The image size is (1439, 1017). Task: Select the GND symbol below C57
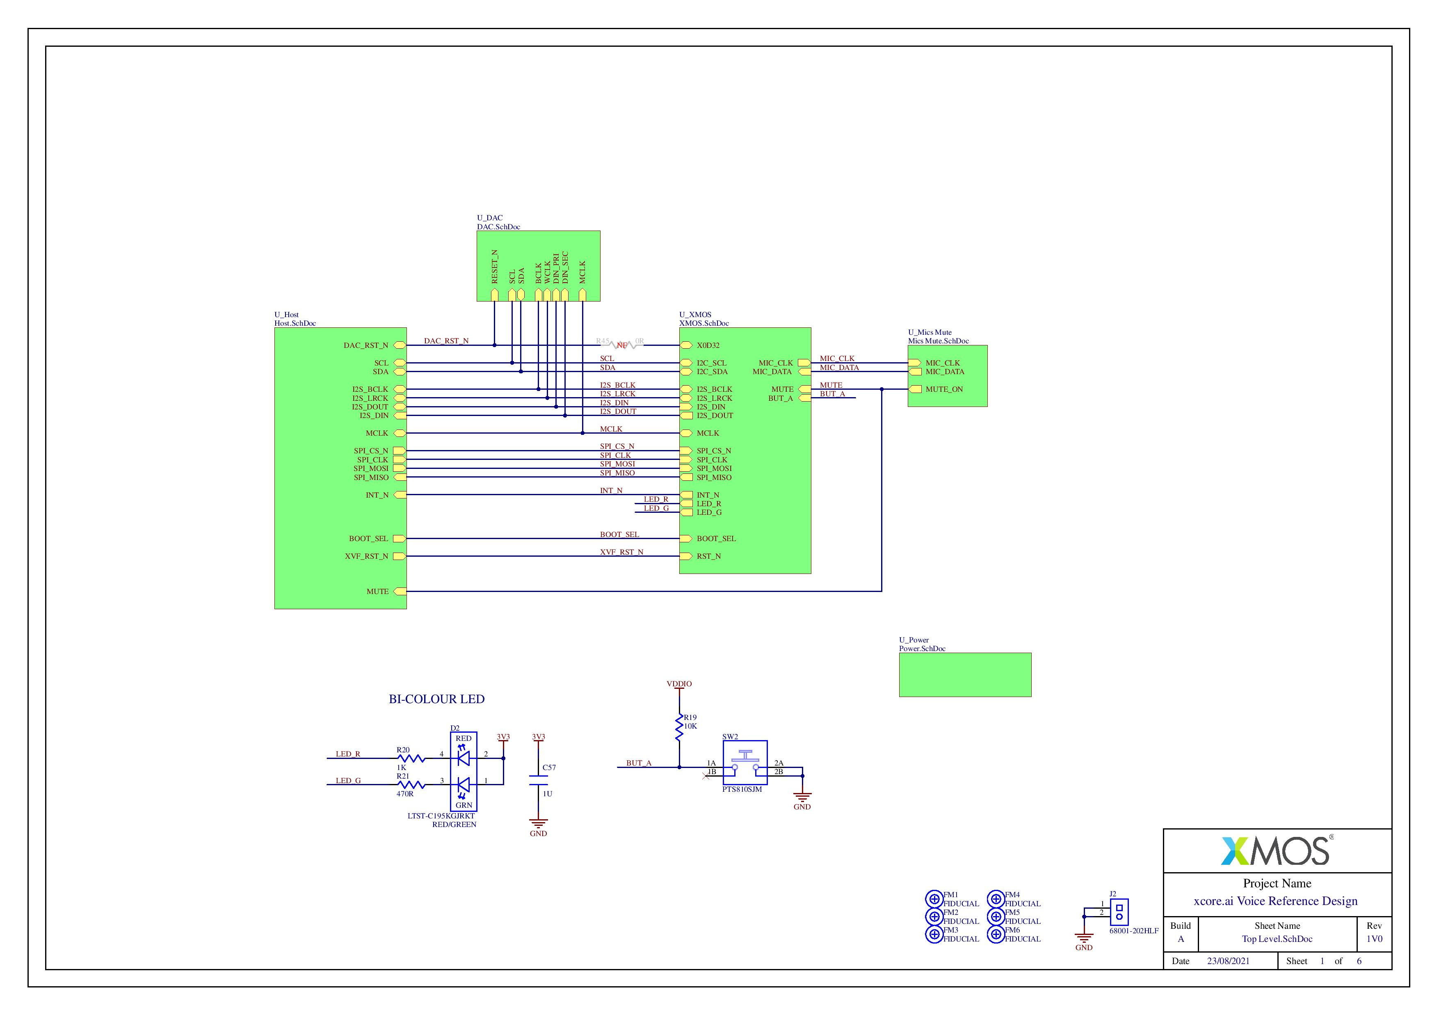tap(538, 827)
